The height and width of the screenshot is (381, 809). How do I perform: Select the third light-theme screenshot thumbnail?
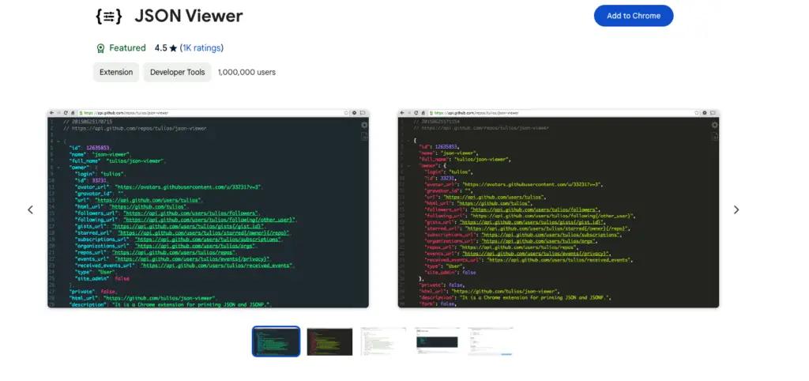[383, 341]
